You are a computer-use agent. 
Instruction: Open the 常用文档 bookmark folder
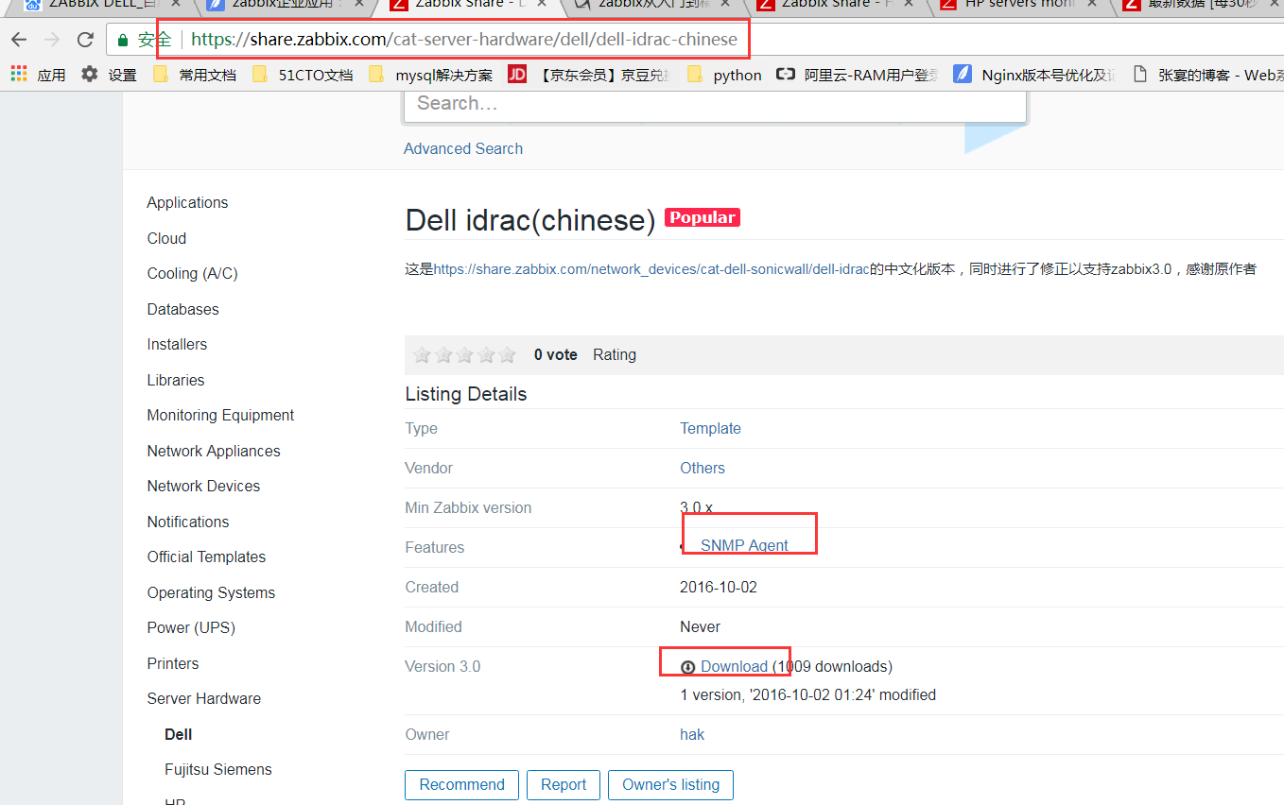click(195, 75)
